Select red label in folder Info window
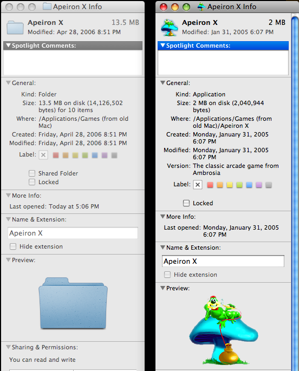This screenshot has height=371, width=299. tap(56, 155)
